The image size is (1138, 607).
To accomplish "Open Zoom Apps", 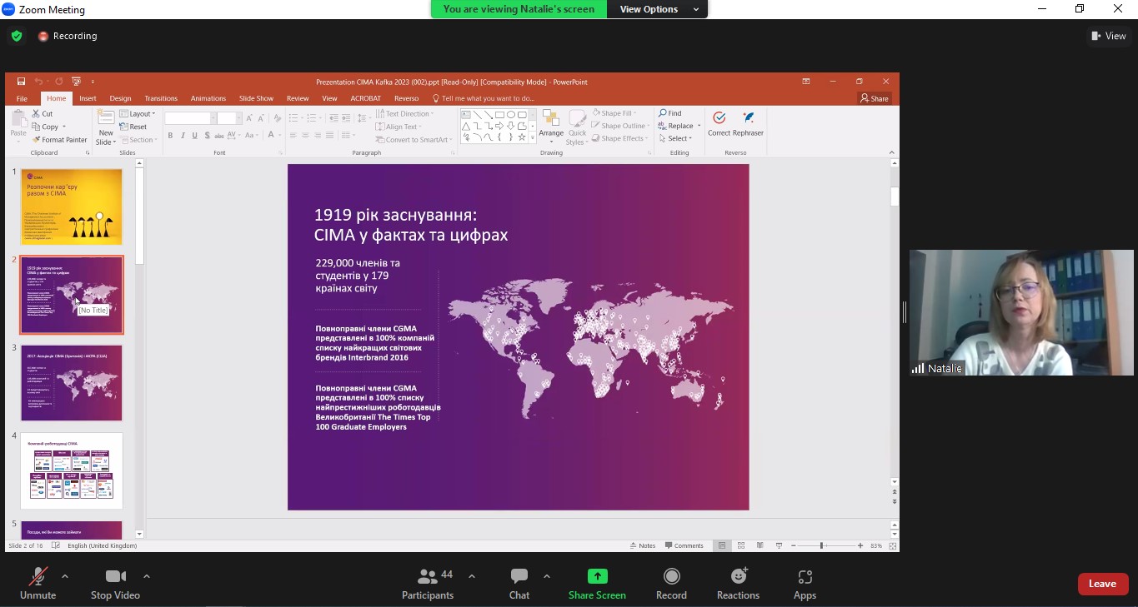I will [805, 584].
